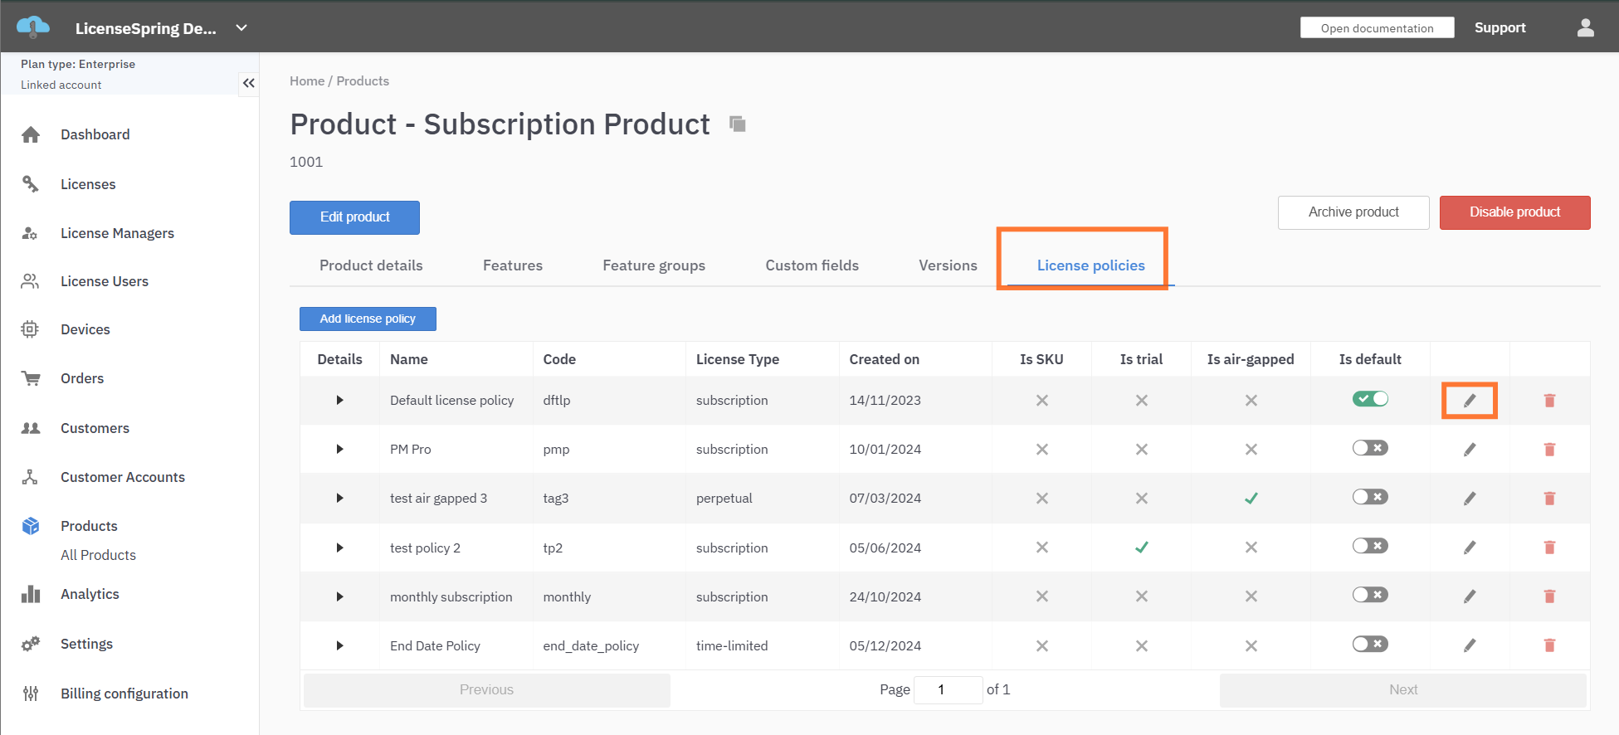The height and width of the screenshot is (735, 1619).
Task: Expand details of Default license policy row
Action: (x=339, y=401)
